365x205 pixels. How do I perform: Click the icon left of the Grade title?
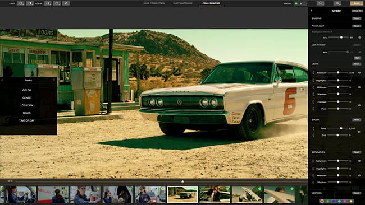tap(312, 11)
